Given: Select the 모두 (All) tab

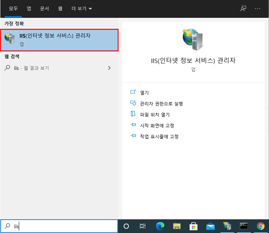Looking at the screenshot, I should pos(13,9).
